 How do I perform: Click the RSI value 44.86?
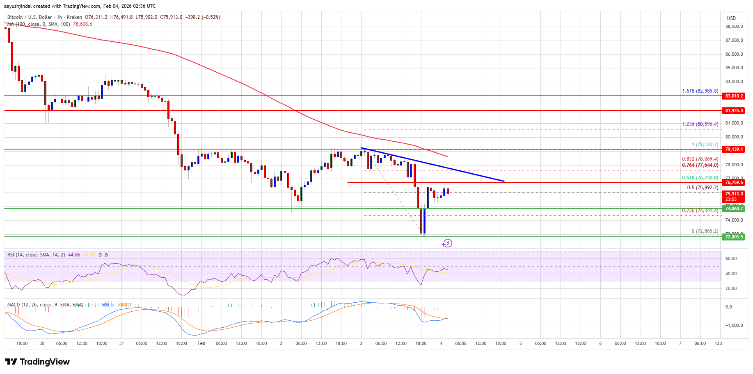pos(74,255)
